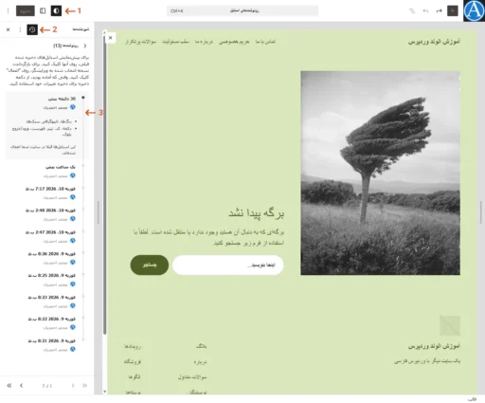The width and height of the screenshot is (485, 403).
Task: Click the 'برگه پیدا نشد' heading
Action: [x=256, y=213]
